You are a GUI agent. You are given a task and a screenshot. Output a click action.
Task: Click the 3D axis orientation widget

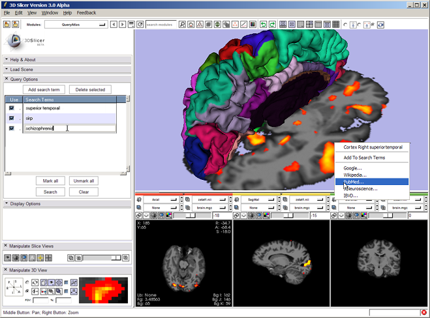(15, 287)
